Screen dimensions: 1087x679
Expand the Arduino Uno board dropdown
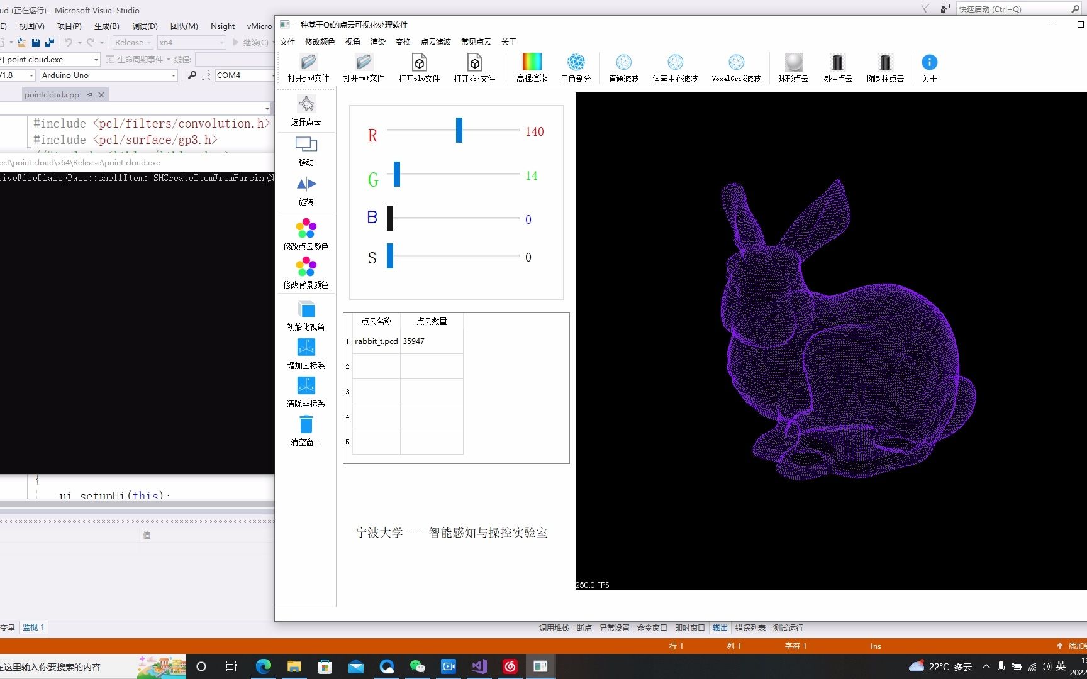(174, 75)
